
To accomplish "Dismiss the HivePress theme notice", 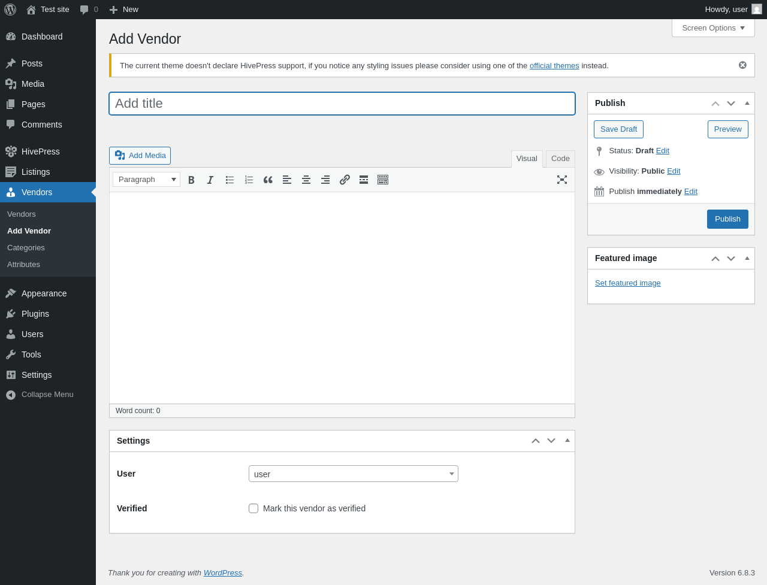I will (742, 65).
